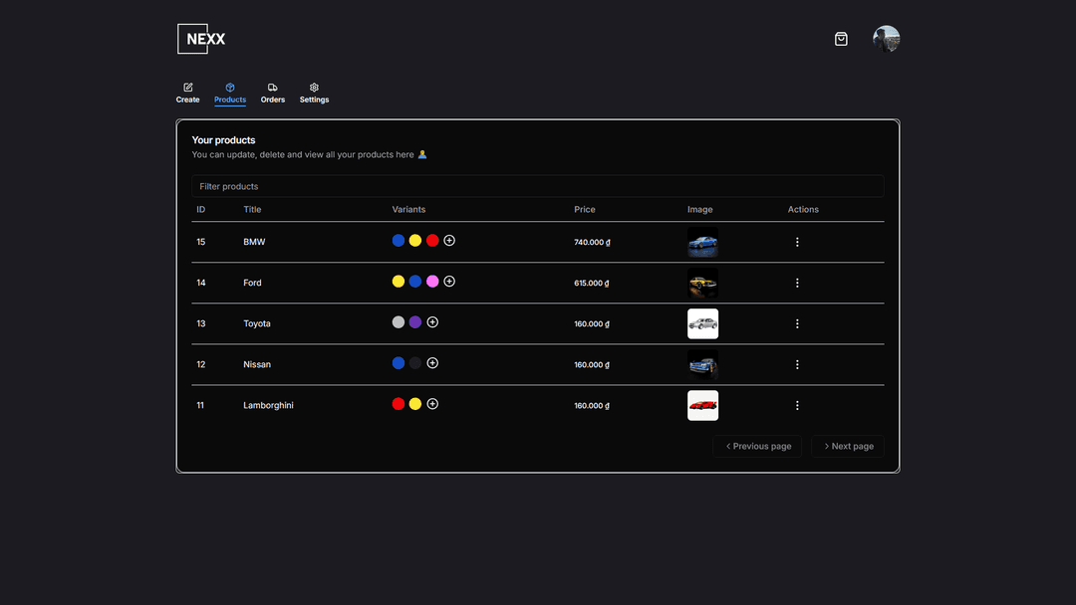Select BMW yellow variant swatch
This screenshot has height=605, width=1076.
pyautogui.click(x=415, y=241)
